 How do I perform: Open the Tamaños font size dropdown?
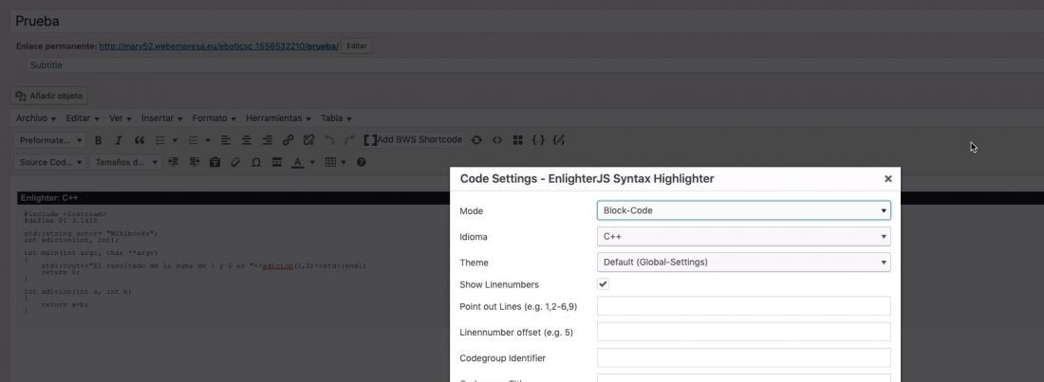point(125,162)
